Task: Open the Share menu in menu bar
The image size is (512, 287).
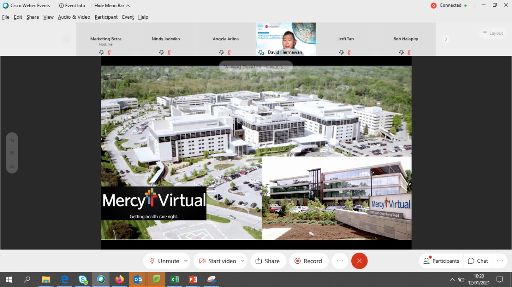Action: [x=33, y=17]
